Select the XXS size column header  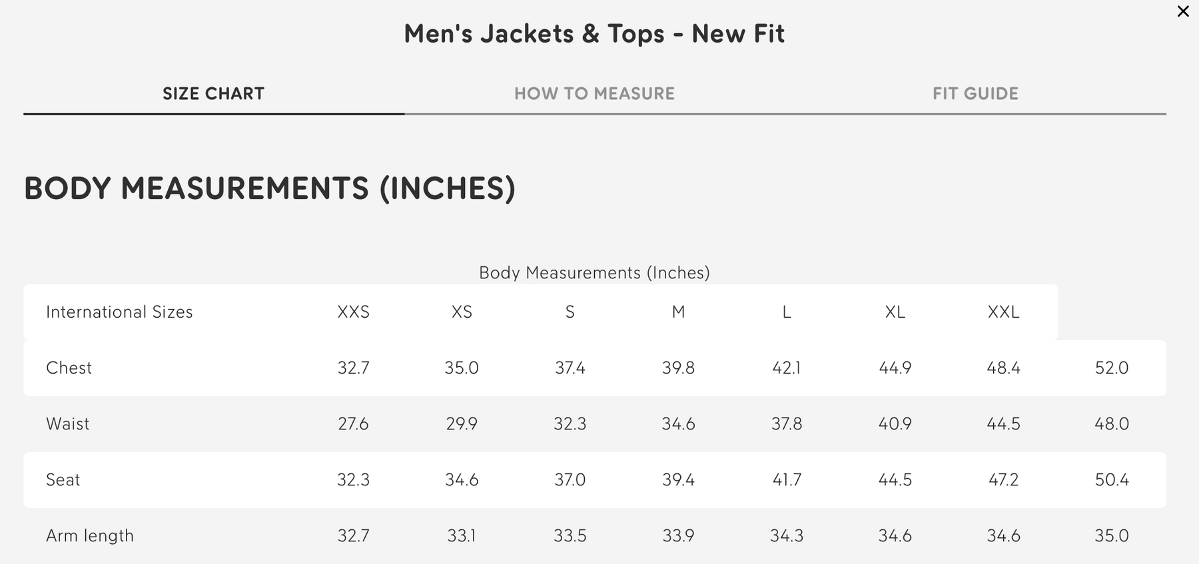353,312
